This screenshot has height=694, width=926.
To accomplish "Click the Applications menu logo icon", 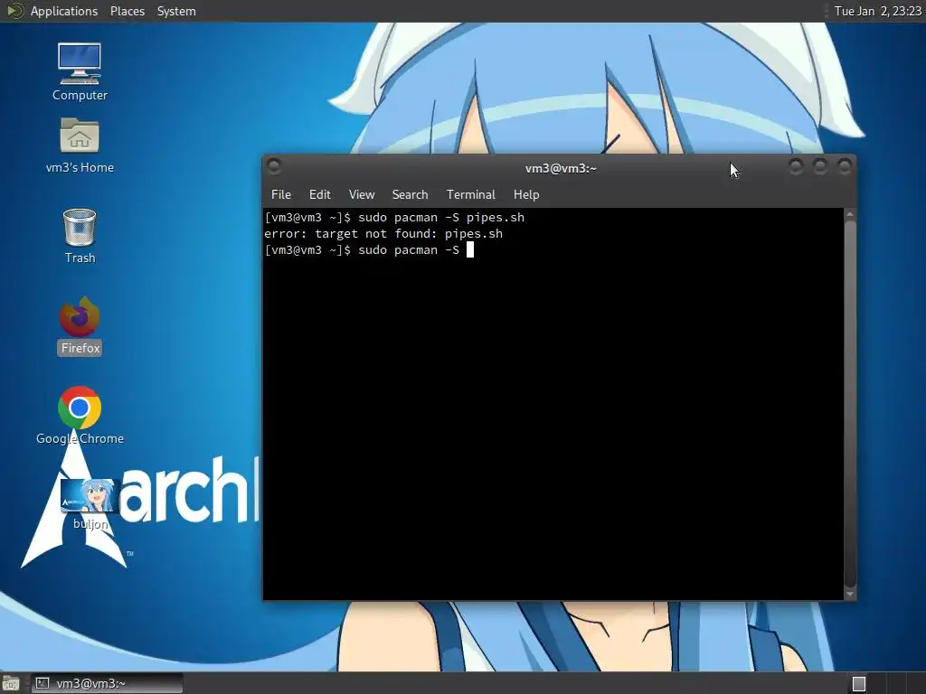I will point(14,11).
